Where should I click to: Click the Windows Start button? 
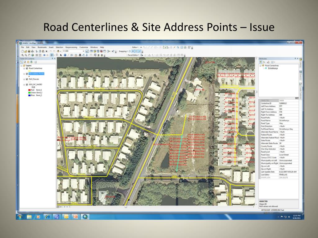(20, 217)
